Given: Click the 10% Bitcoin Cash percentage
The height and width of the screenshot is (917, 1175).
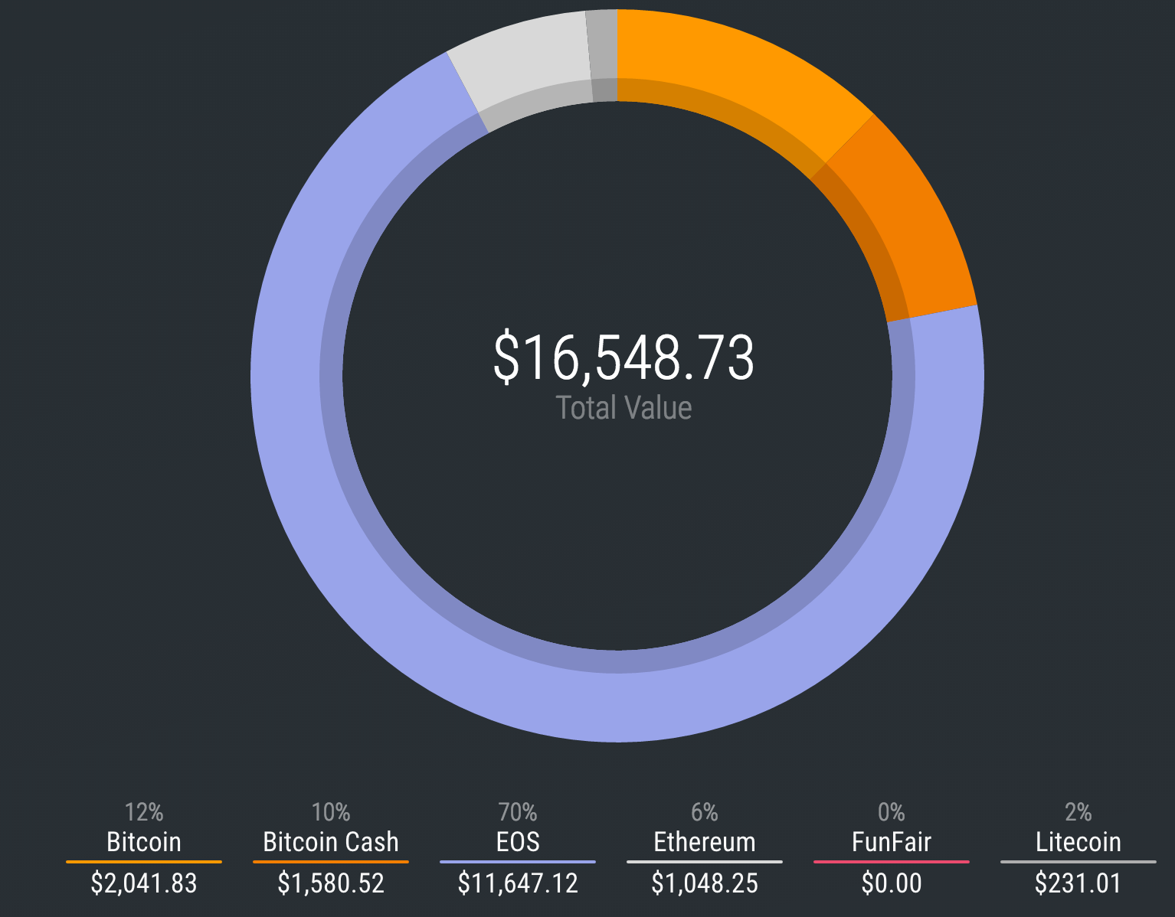Looking at the screenshot, I should click(x=331, y=811).
